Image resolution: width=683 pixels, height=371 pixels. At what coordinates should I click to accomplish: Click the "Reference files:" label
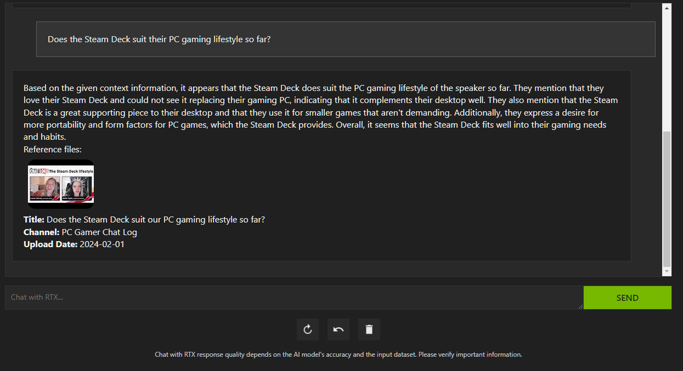point(52,149)
